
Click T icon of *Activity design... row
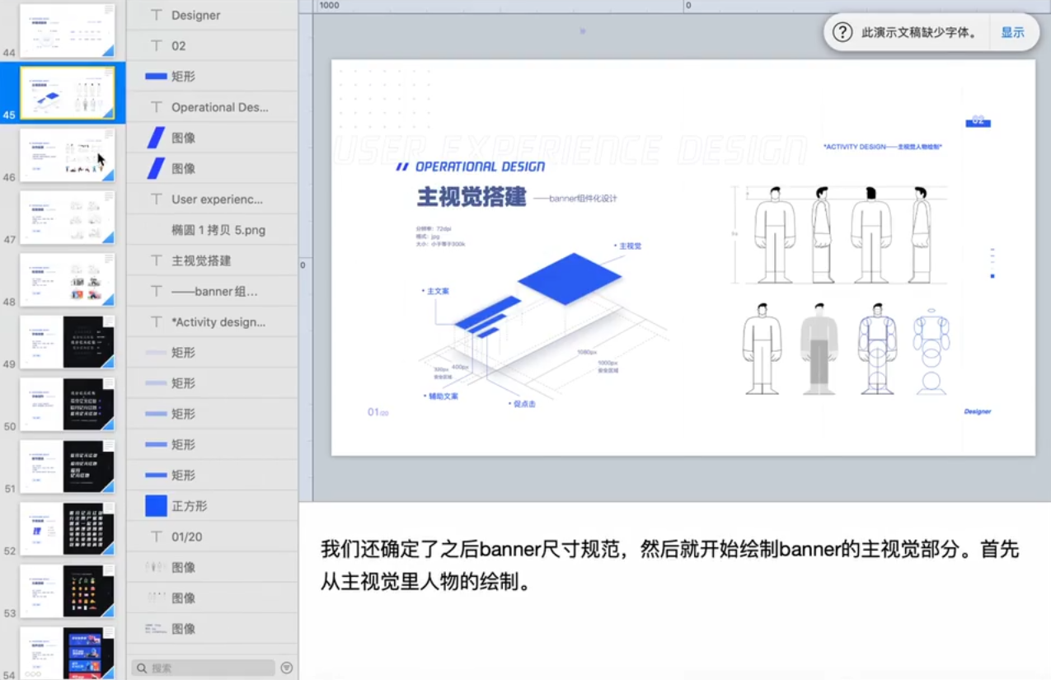[x=156, y=322]
